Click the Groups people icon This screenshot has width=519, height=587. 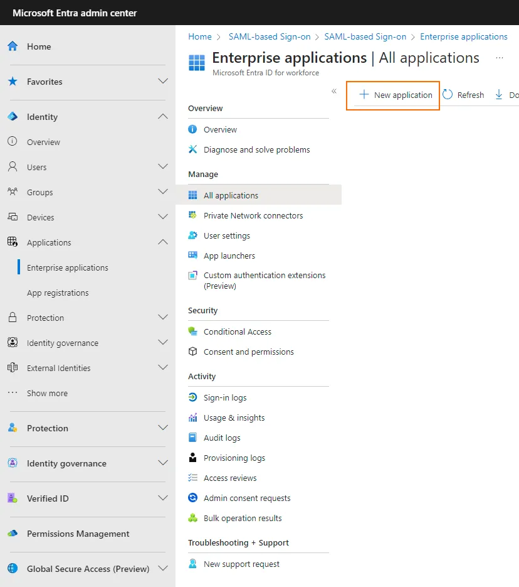tap(13, 191)
